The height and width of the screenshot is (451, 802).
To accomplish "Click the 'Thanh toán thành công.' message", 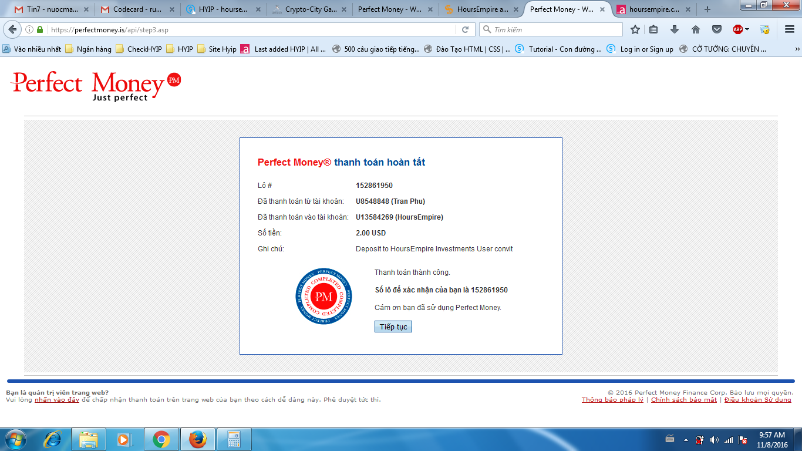I will click(x=412, y=272).
